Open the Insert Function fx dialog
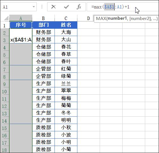 [x=79, y=7]
